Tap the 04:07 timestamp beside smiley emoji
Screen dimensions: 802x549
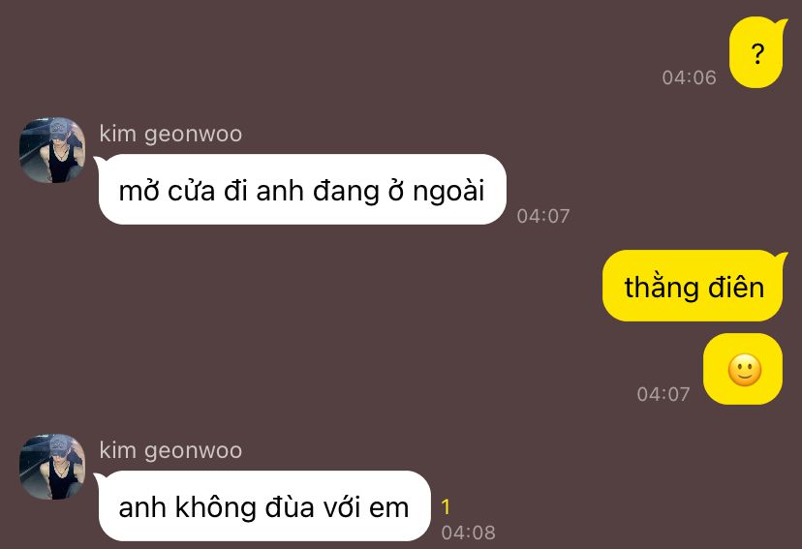[x=663, y=394]
